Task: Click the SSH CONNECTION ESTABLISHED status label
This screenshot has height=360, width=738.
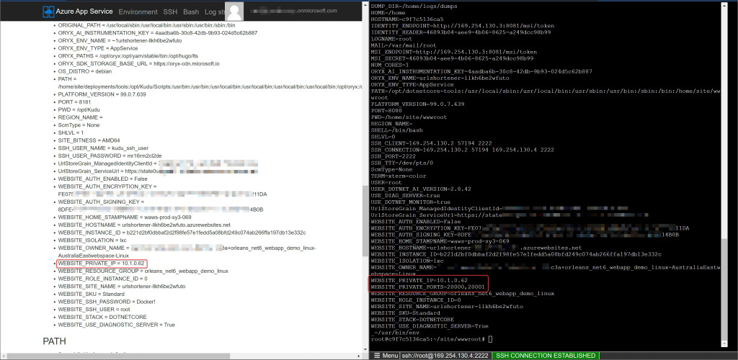Action: click(546, 356)
